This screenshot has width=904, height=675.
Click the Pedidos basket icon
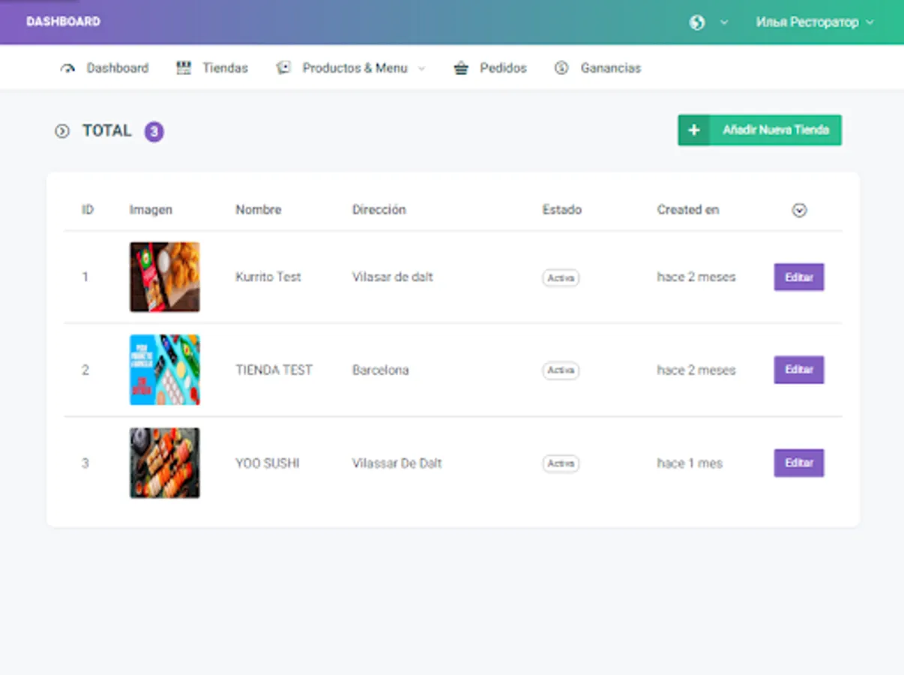coord(461,68)
